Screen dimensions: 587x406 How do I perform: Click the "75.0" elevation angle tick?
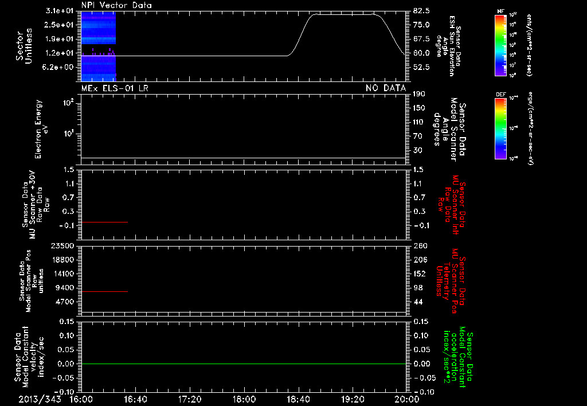coord(421,25)
